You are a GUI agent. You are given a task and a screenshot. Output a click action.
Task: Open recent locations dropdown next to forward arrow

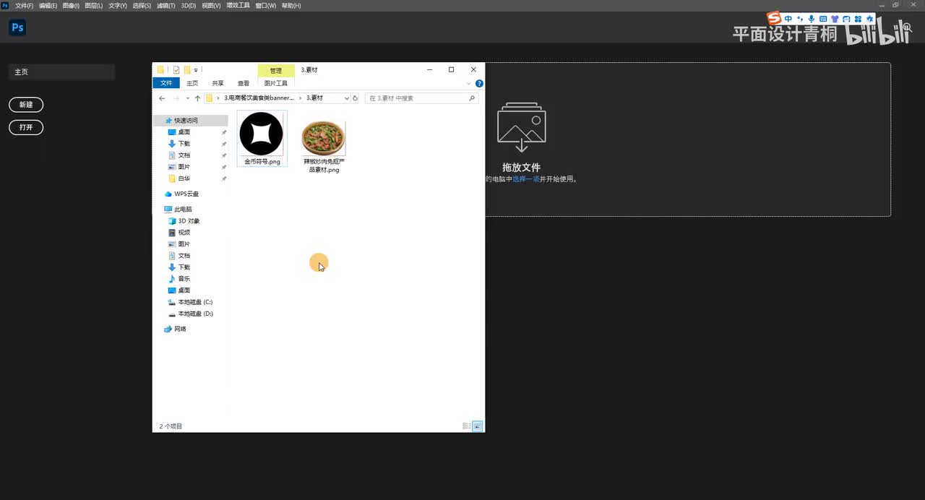click(x=187, y=98)
